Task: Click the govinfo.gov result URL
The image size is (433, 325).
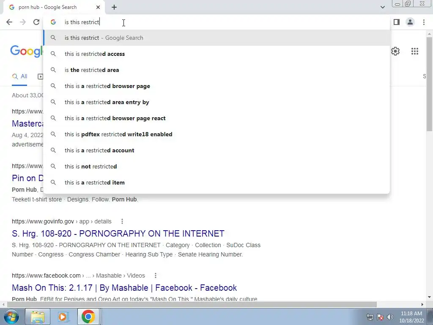Action: (x=62, y=221)
